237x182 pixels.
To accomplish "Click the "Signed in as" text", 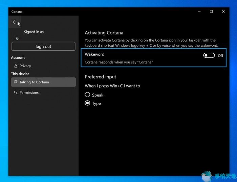I will pyautogui.click(x=34, y=32).
